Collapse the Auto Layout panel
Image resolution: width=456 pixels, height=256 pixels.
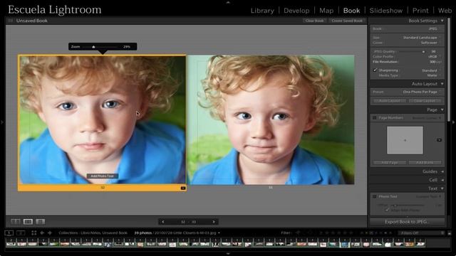pos(442,84)
